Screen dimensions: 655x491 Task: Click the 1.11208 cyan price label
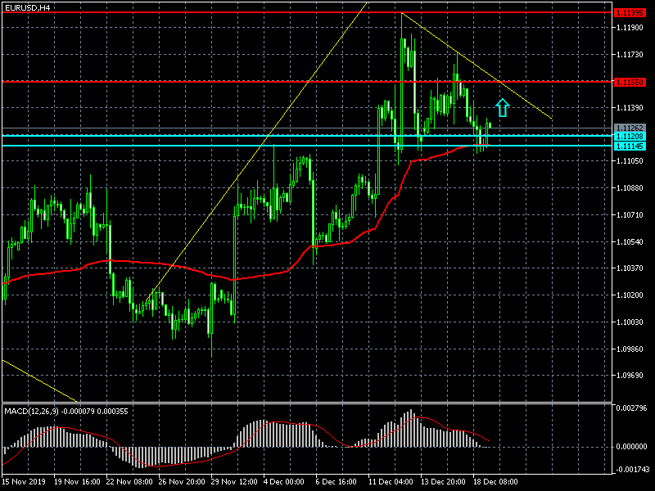[x=630, y=137]
